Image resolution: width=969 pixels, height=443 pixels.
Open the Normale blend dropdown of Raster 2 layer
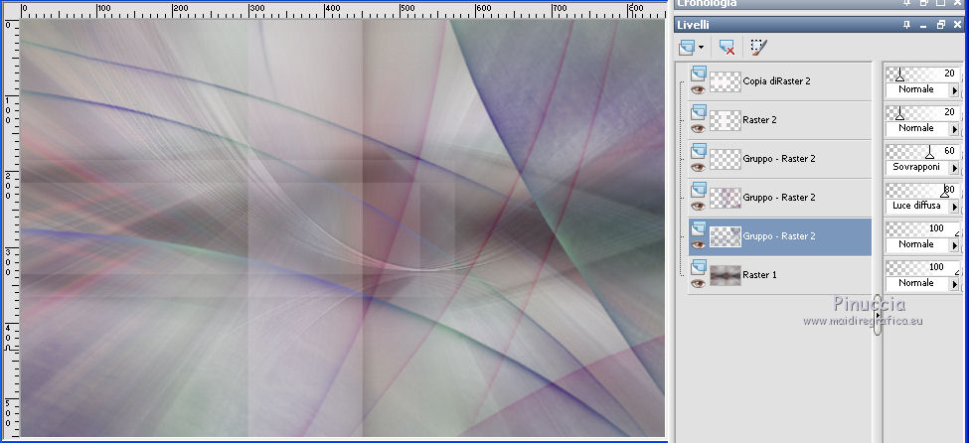(x=954, y=128)
